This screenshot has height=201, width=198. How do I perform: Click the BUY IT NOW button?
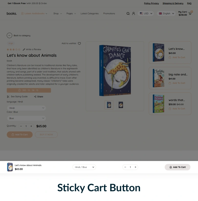46,135
